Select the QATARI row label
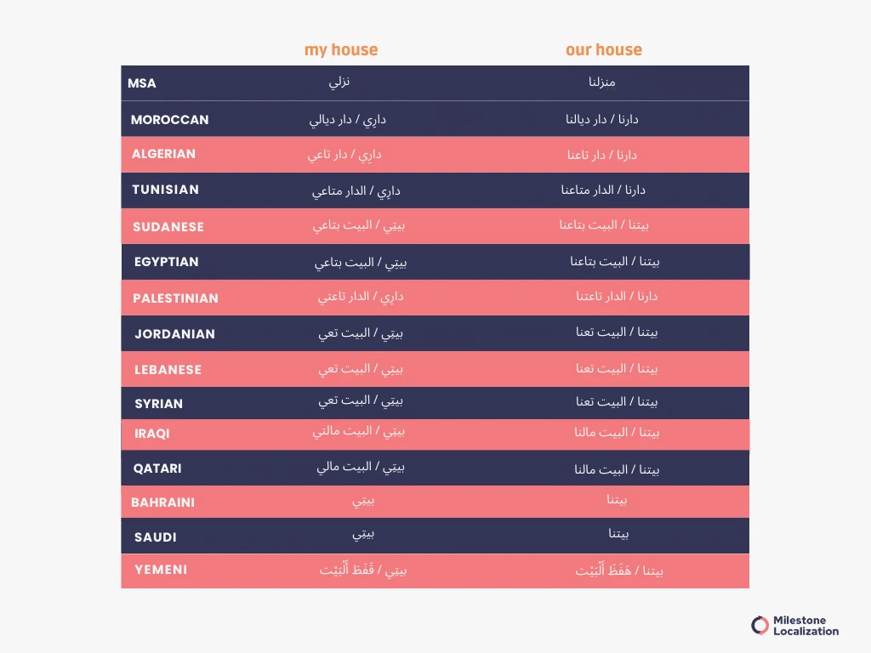871x653 pixels. [x=157, y=468]
